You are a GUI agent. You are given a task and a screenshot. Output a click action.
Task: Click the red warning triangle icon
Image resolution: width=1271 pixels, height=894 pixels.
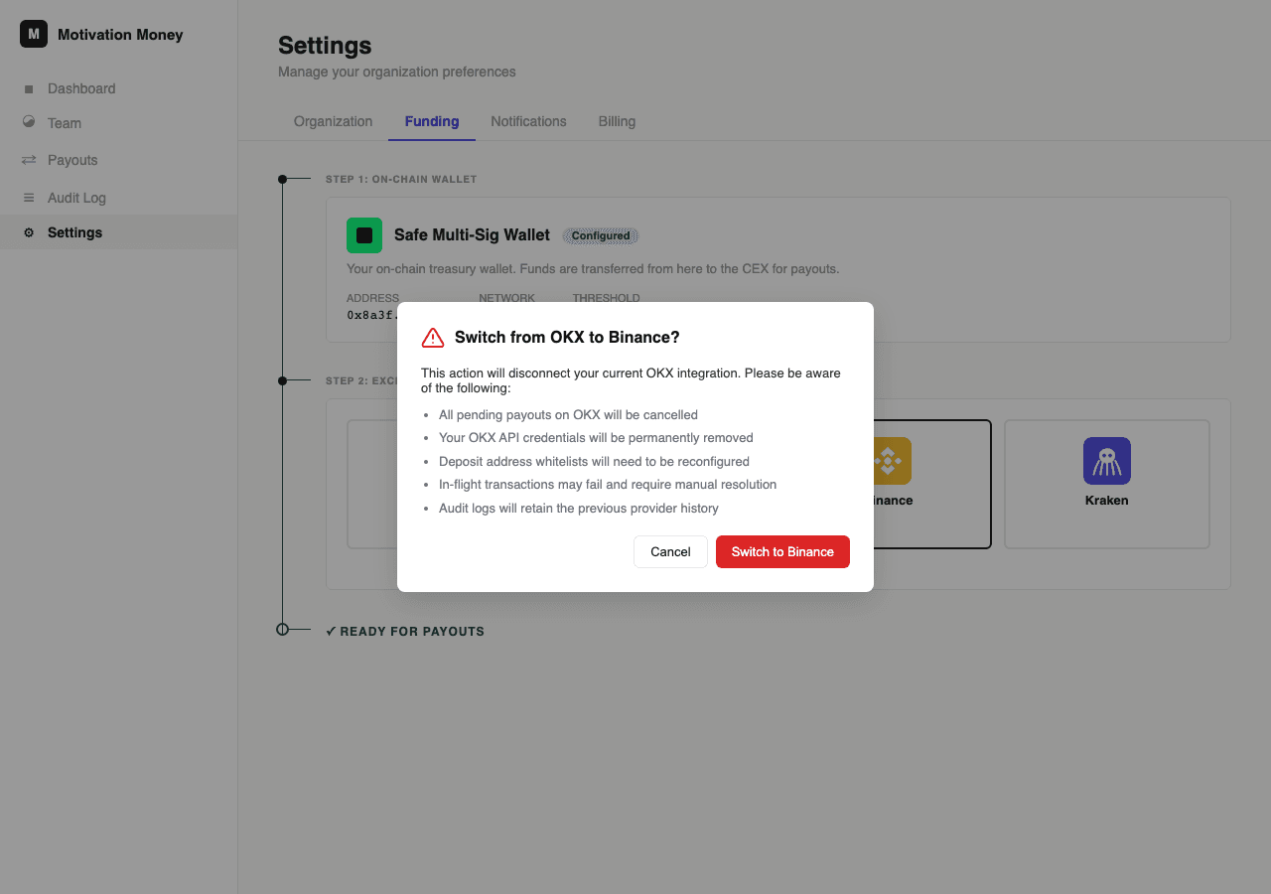click(433, 338)
